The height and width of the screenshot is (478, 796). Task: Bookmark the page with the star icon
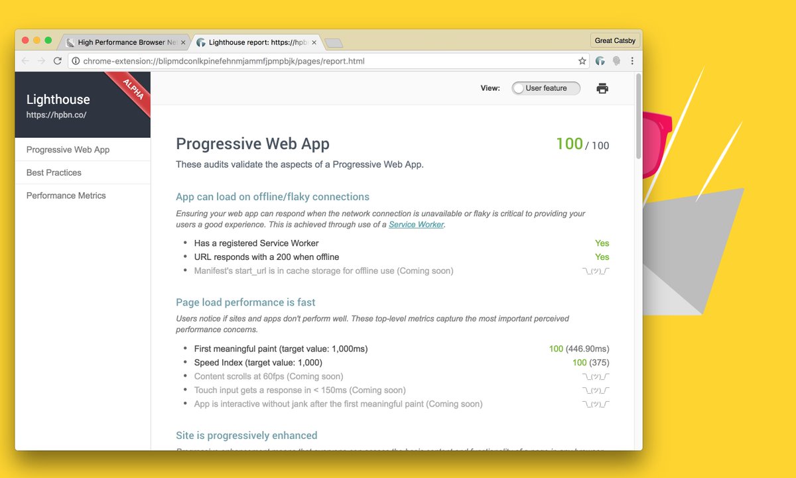[x=582, y=61]
